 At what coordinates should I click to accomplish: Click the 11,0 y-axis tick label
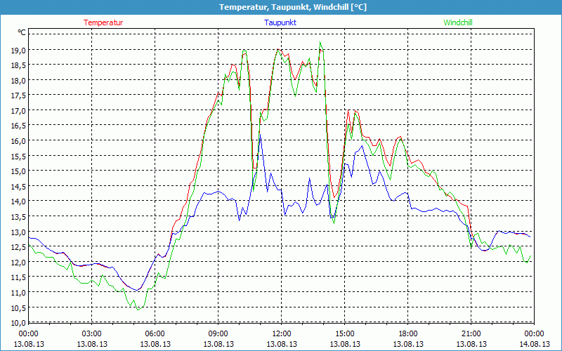tap(18, 293)
